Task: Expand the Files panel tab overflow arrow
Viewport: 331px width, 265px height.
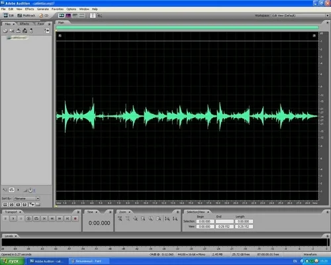Action: click(50, 24)
